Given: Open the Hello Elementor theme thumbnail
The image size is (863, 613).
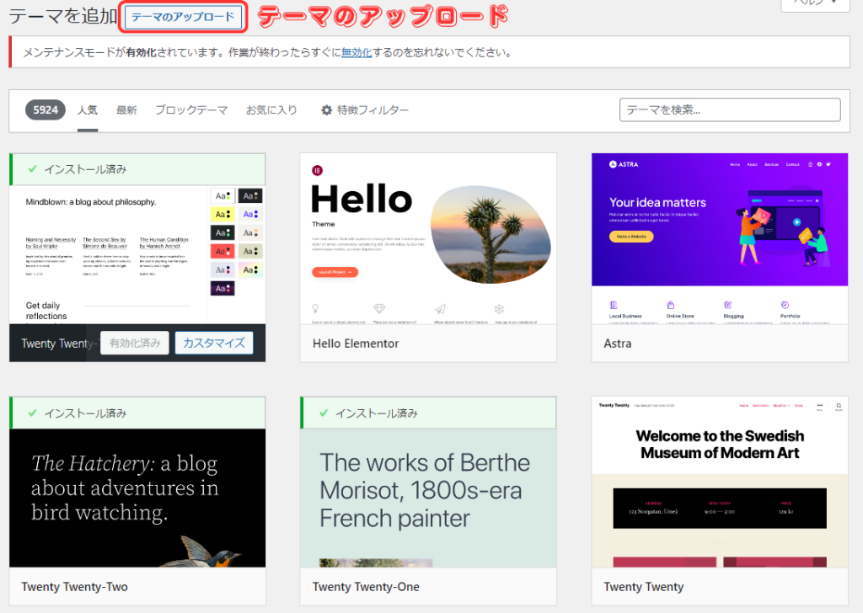Looking at the screenshot, I should pyautogui.click(x=428, y=238).
